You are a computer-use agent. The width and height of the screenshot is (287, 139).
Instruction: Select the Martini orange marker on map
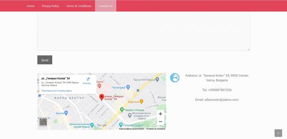142,101
